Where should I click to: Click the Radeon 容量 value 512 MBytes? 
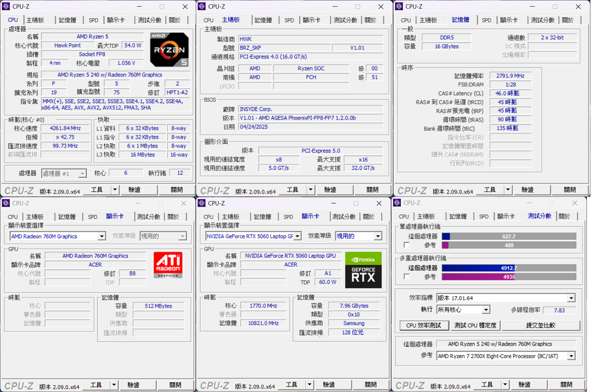[x=158, y=306]
